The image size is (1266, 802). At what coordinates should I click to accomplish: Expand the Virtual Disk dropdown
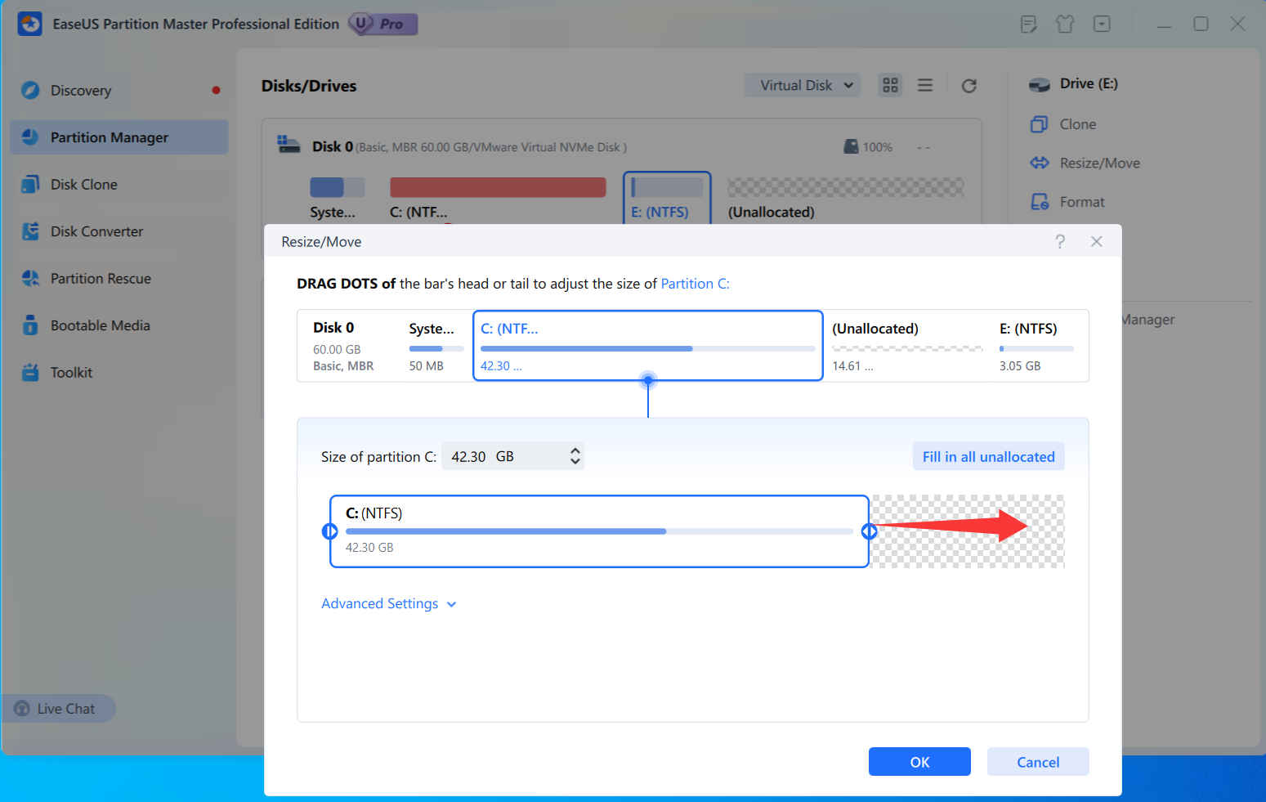[x=803, y=85]
